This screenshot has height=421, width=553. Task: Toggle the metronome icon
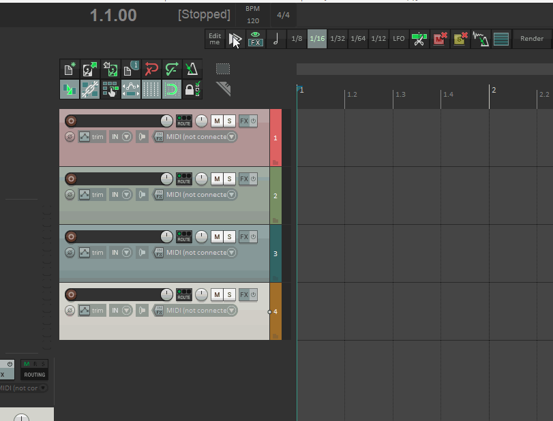pos(192,69)
